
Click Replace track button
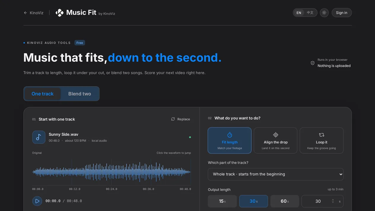(x=181, y=119)
